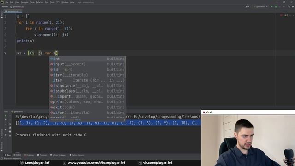Viewport: 295px width, 166px height.
Task: Open the View menu
Action: click(x=17, y=2)
